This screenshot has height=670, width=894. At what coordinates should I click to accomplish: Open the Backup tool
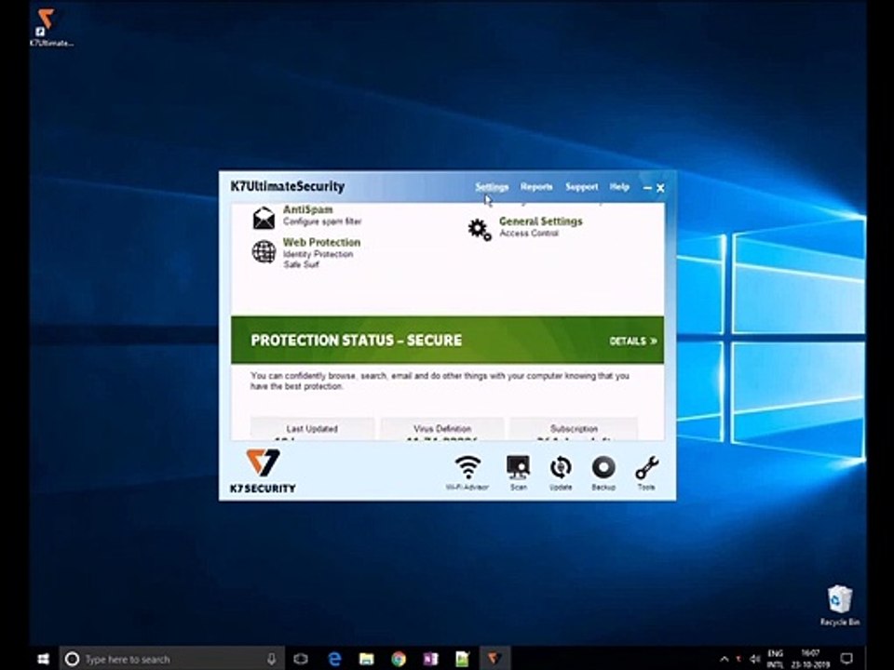[603, 473]
